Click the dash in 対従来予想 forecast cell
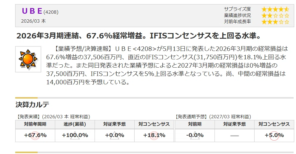The width and height of the screenshot is (296, 154). (235, 136)
